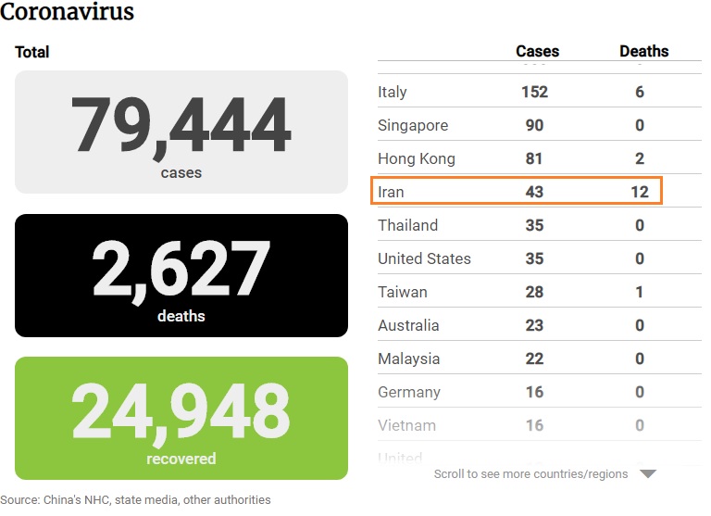The width and height of the screenshot is (711, 516).
Task: Click 'Scroll to see more countries/regions' text
Action: pos(530,474)
